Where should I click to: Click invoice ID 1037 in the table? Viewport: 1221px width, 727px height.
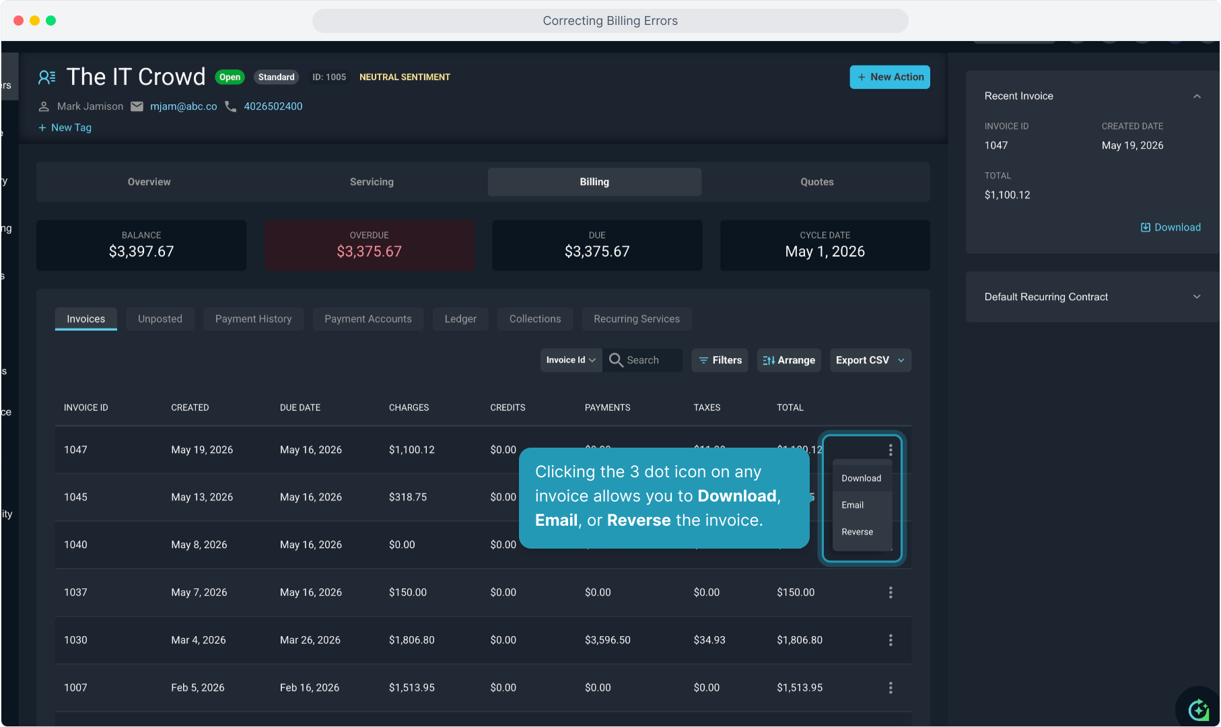coord(75,592)
